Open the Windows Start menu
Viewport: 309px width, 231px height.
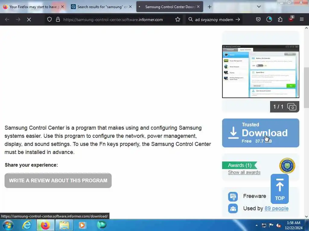8,225
